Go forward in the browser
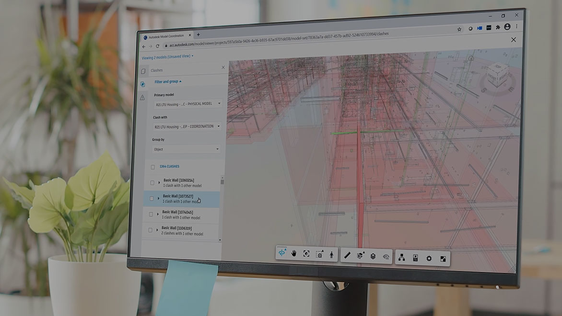Screen dimensions: 562x316 click(x=151, y=46)
